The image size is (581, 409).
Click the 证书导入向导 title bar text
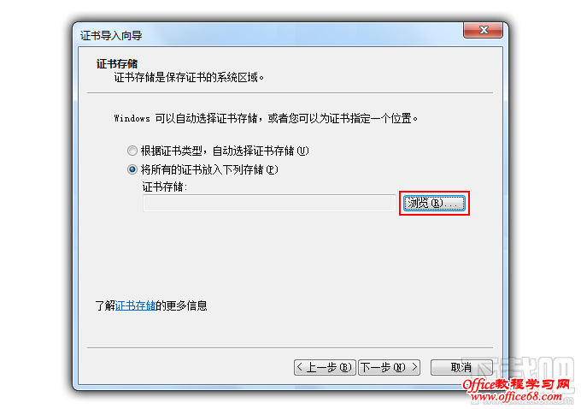pyautogui.click(x=111, y=36)
